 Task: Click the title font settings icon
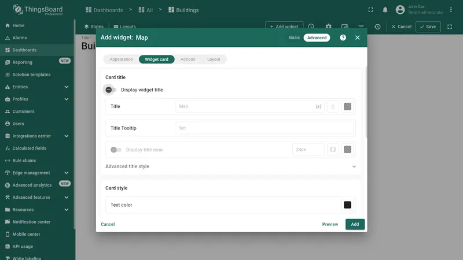point(333,106)
